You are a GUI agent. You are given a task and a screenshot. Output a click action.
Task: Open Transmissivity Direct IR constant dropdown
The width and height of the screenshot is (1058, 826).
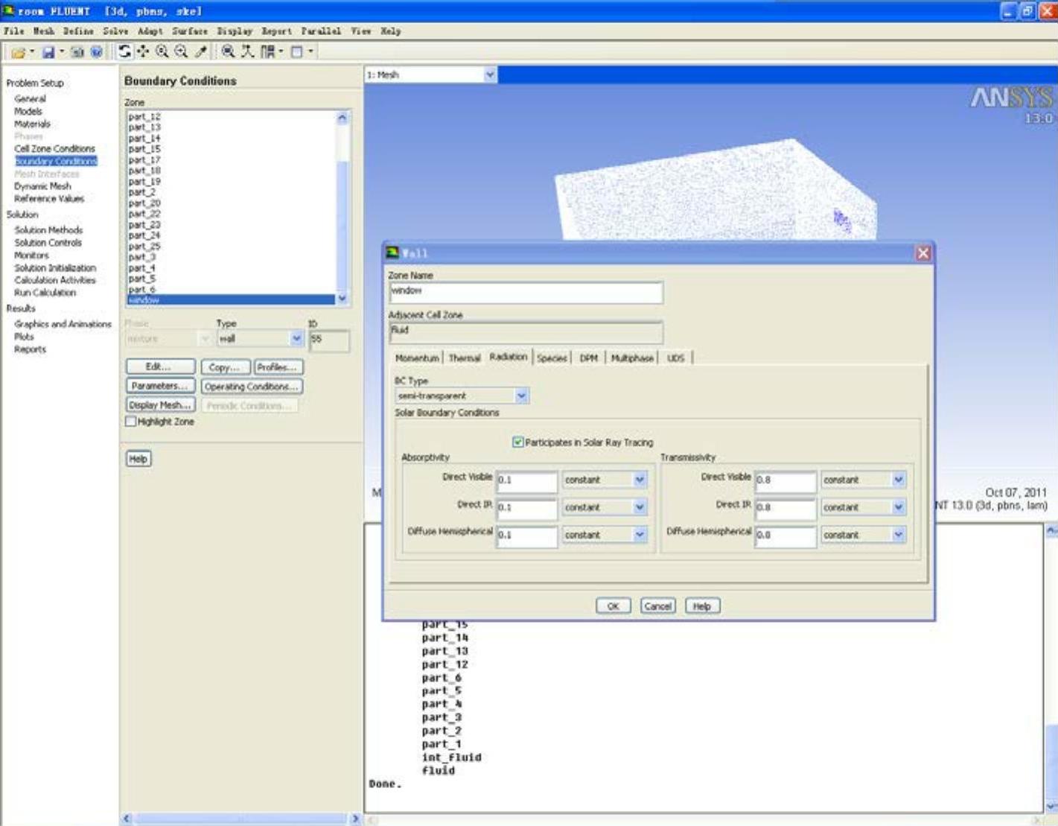pyautogui.click(x=898, y=508)
